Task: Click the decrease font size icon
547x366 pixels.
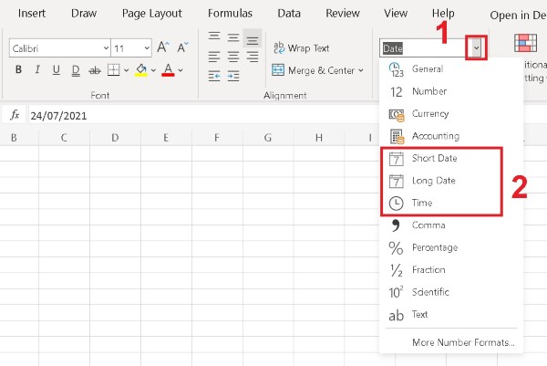Action: coord(182,47)
